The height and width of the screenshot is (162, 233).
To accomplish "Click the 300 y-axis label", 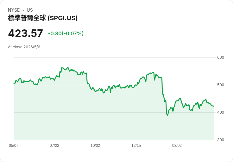I will (221, 140).
